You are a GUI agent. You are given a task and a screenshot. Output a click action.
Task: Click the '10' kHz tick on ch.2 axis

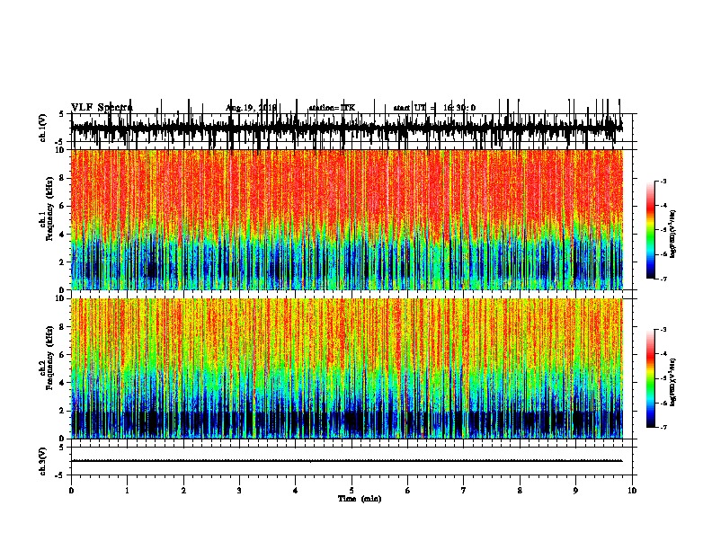[61, 298]
